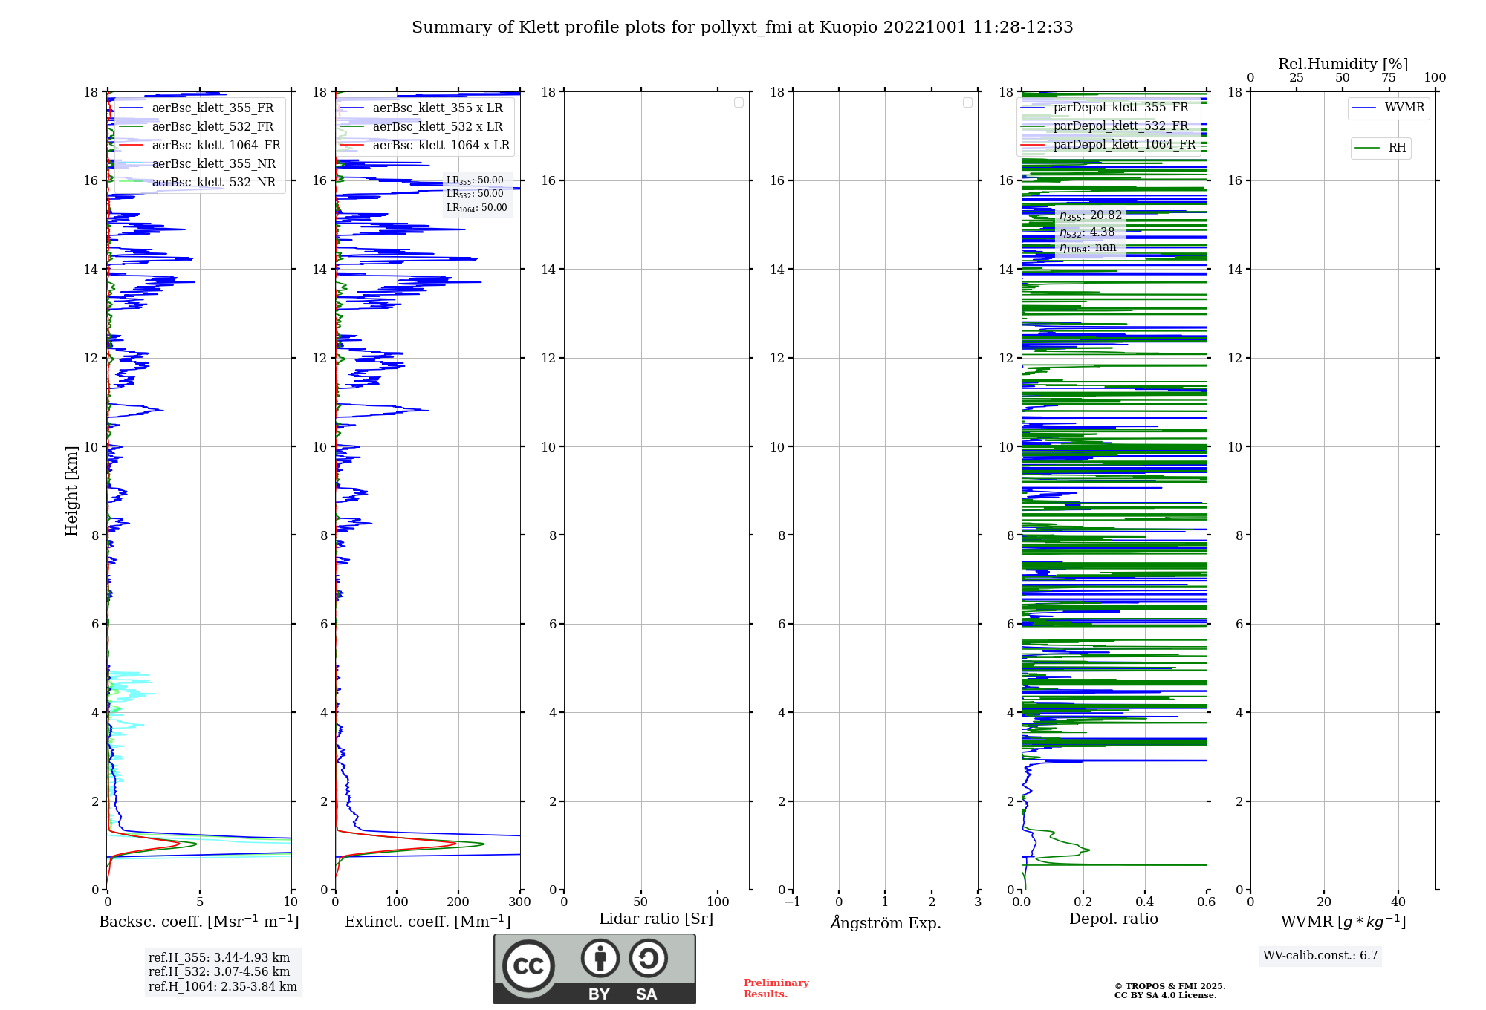This screenshot has height=1010, width=1486.
Task: Click the TROPOS & FMI 2025 copyright text
Action: pyautogui.click(x=1169, y=986)
